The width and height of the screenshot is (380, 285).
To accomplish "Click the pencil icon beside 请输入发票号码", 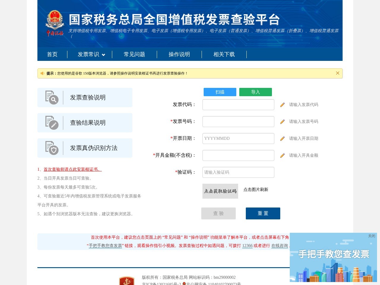I will (282, 121).
